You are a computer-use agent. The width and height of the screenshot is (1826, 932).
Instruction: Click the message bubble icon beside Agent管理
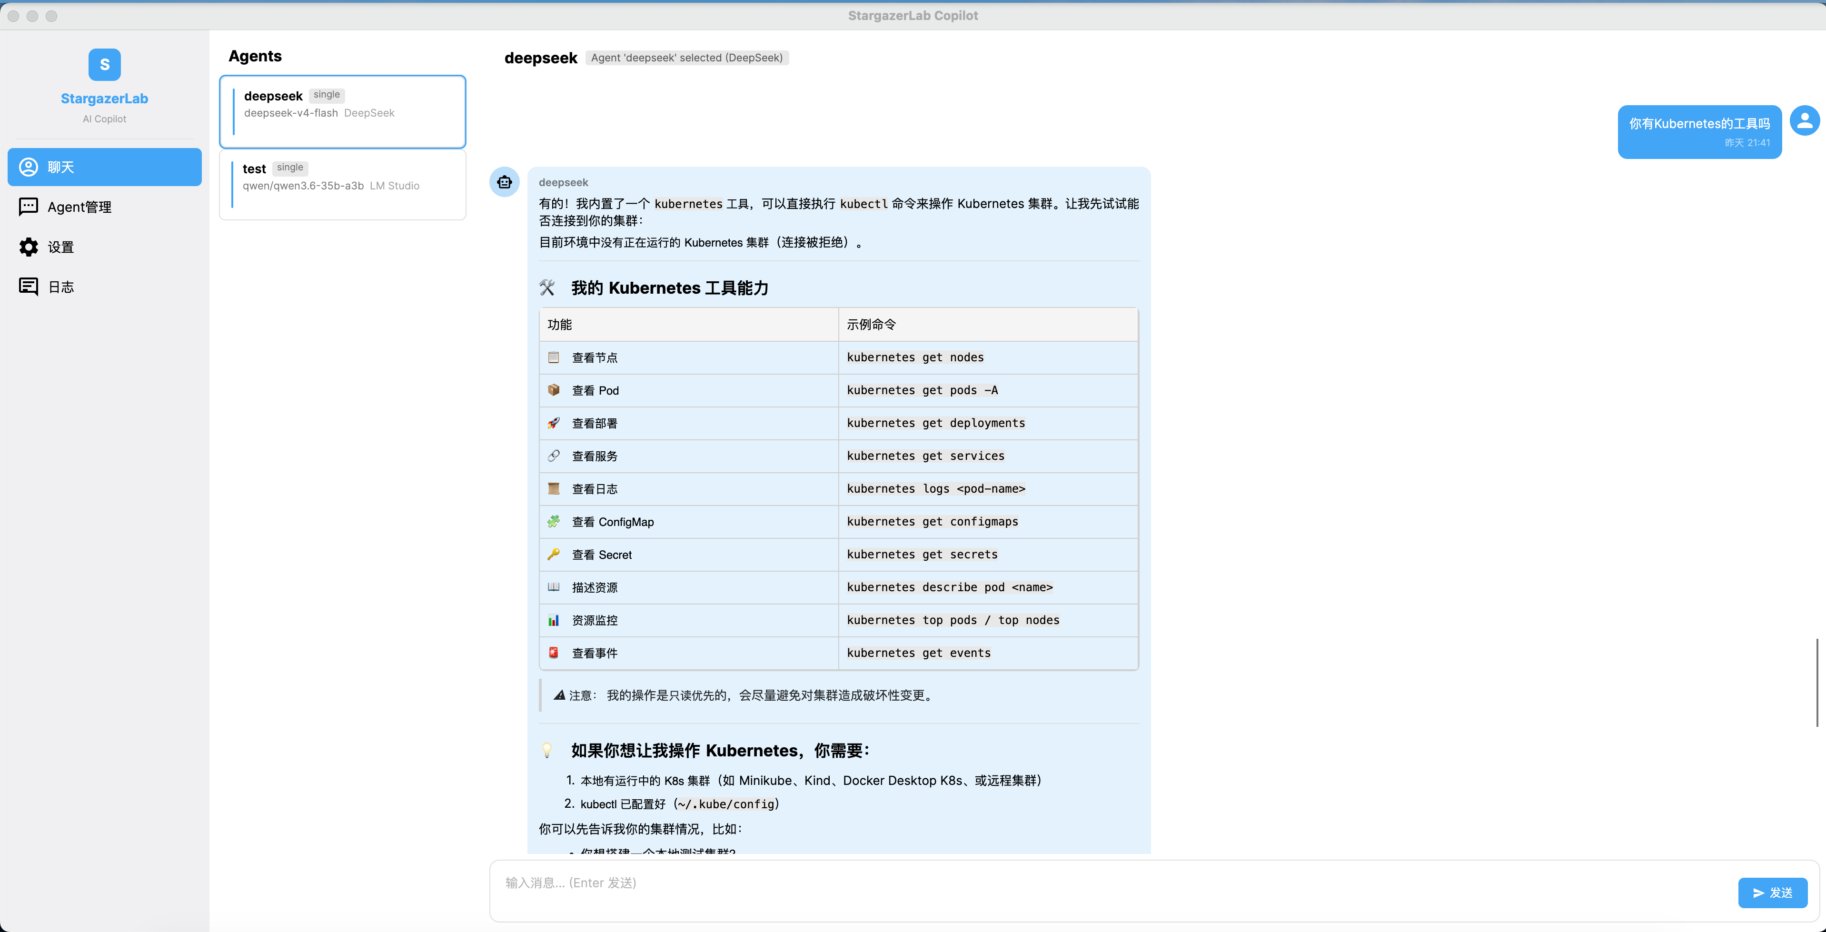point(29,207)
